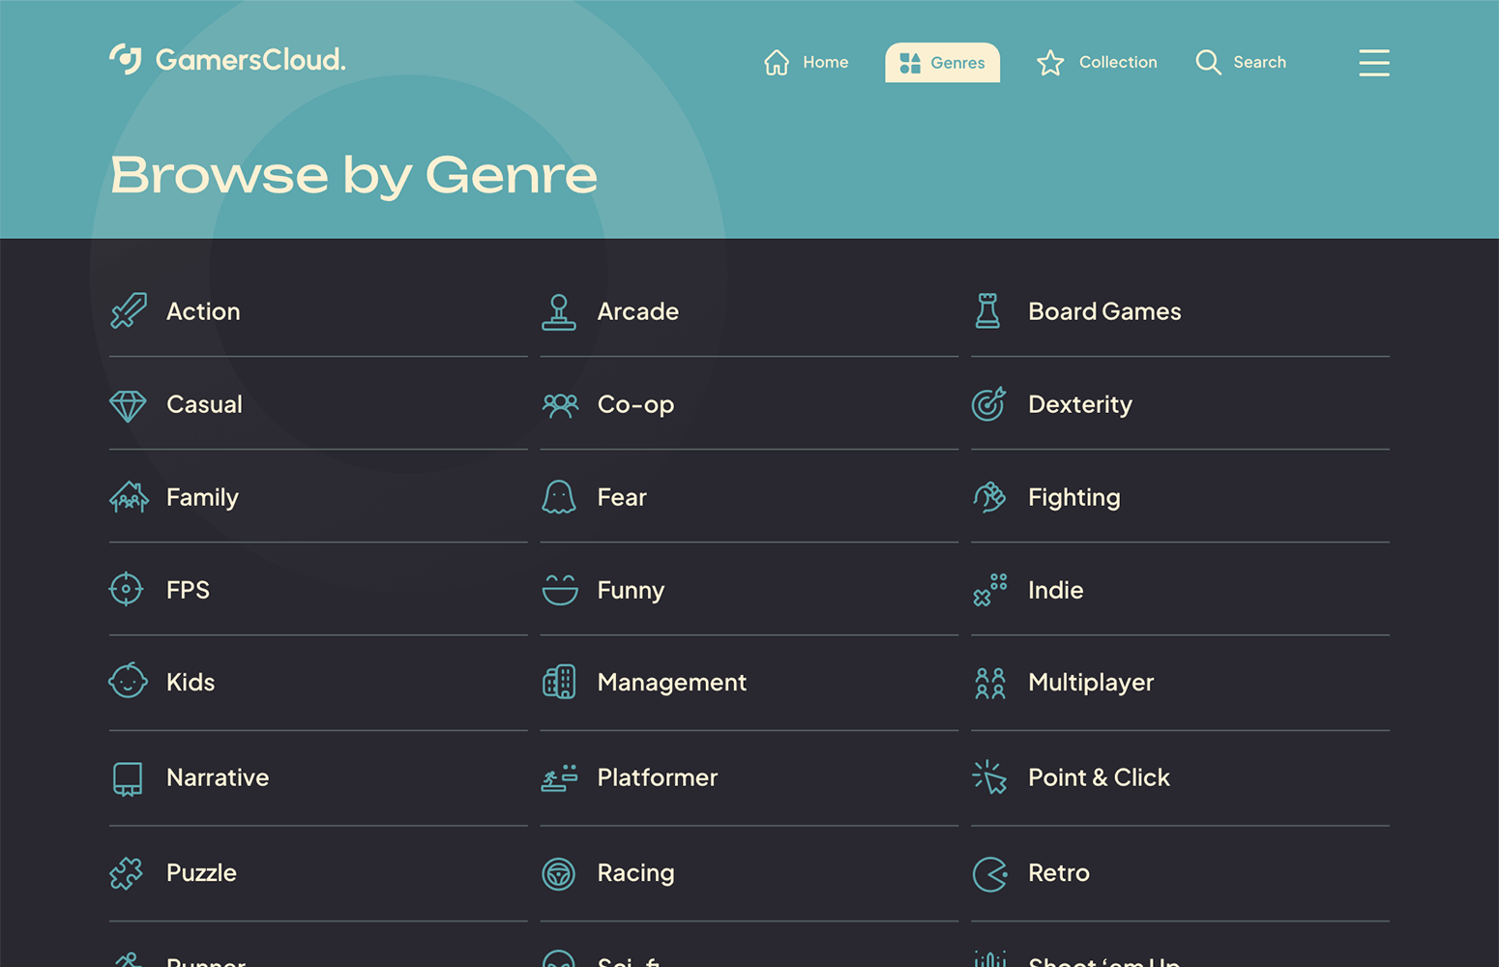1499x967 pixels.
Task: Select the steering wheel icon for Racing
Action: tap(560, 872)
